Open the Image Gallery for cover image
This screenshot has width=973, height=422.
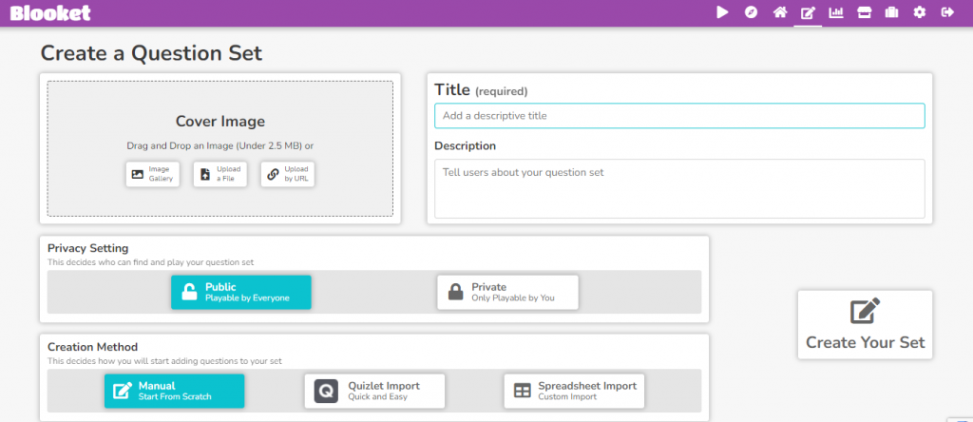pyautogui.click(x=153, y=174)
